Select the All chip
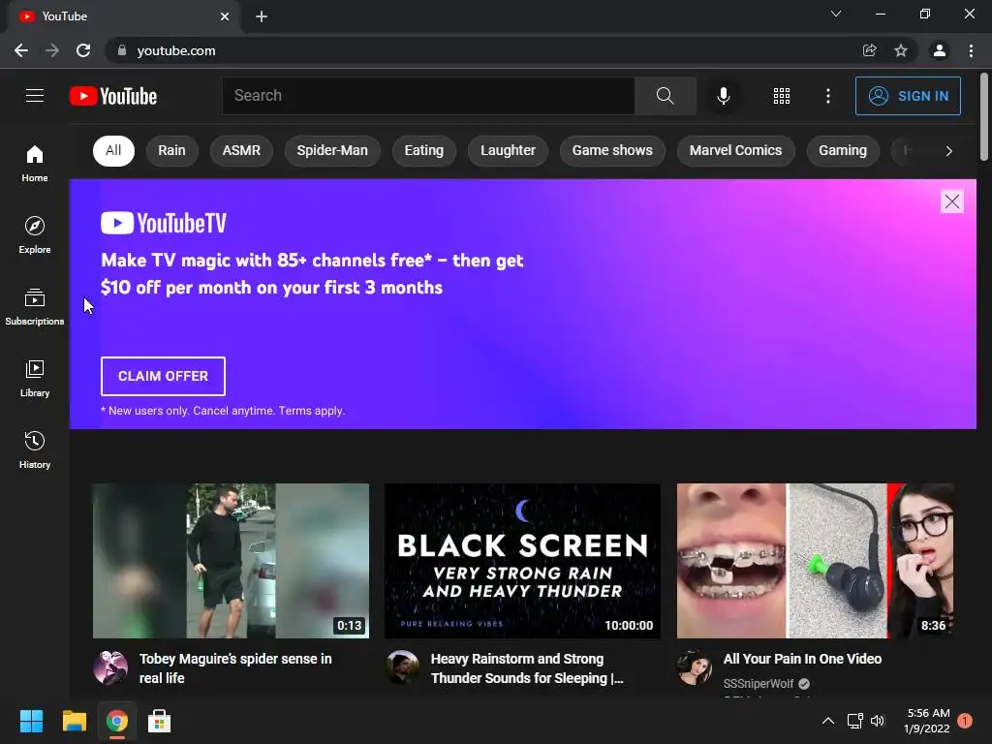Screen dimensions: 992x744 pos(113,150)
